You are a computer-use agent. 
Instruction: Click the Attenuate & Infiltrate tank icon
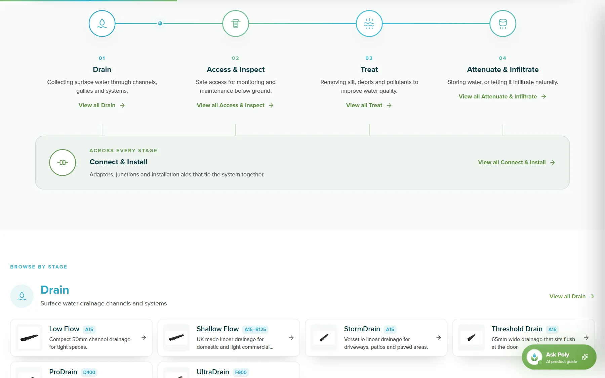[x=503, y=24]
